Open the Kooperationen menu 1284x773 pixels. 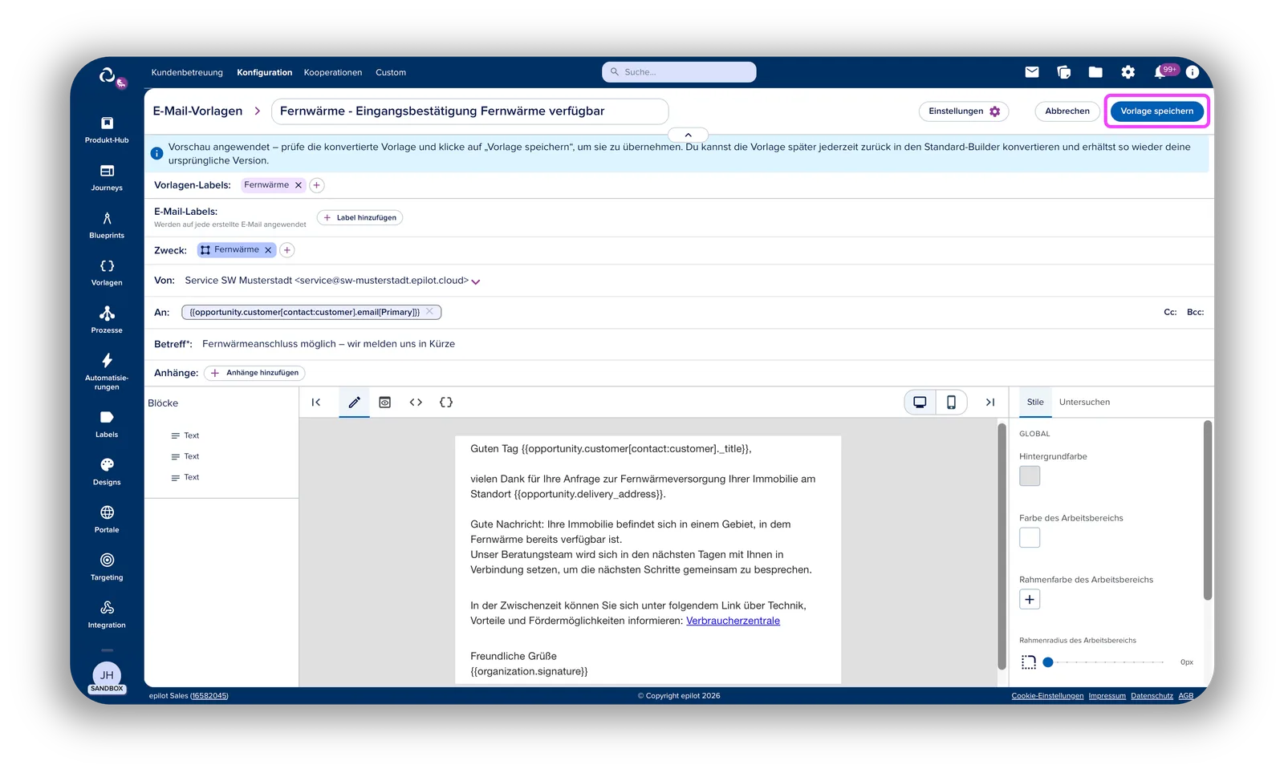pos(333,72)
